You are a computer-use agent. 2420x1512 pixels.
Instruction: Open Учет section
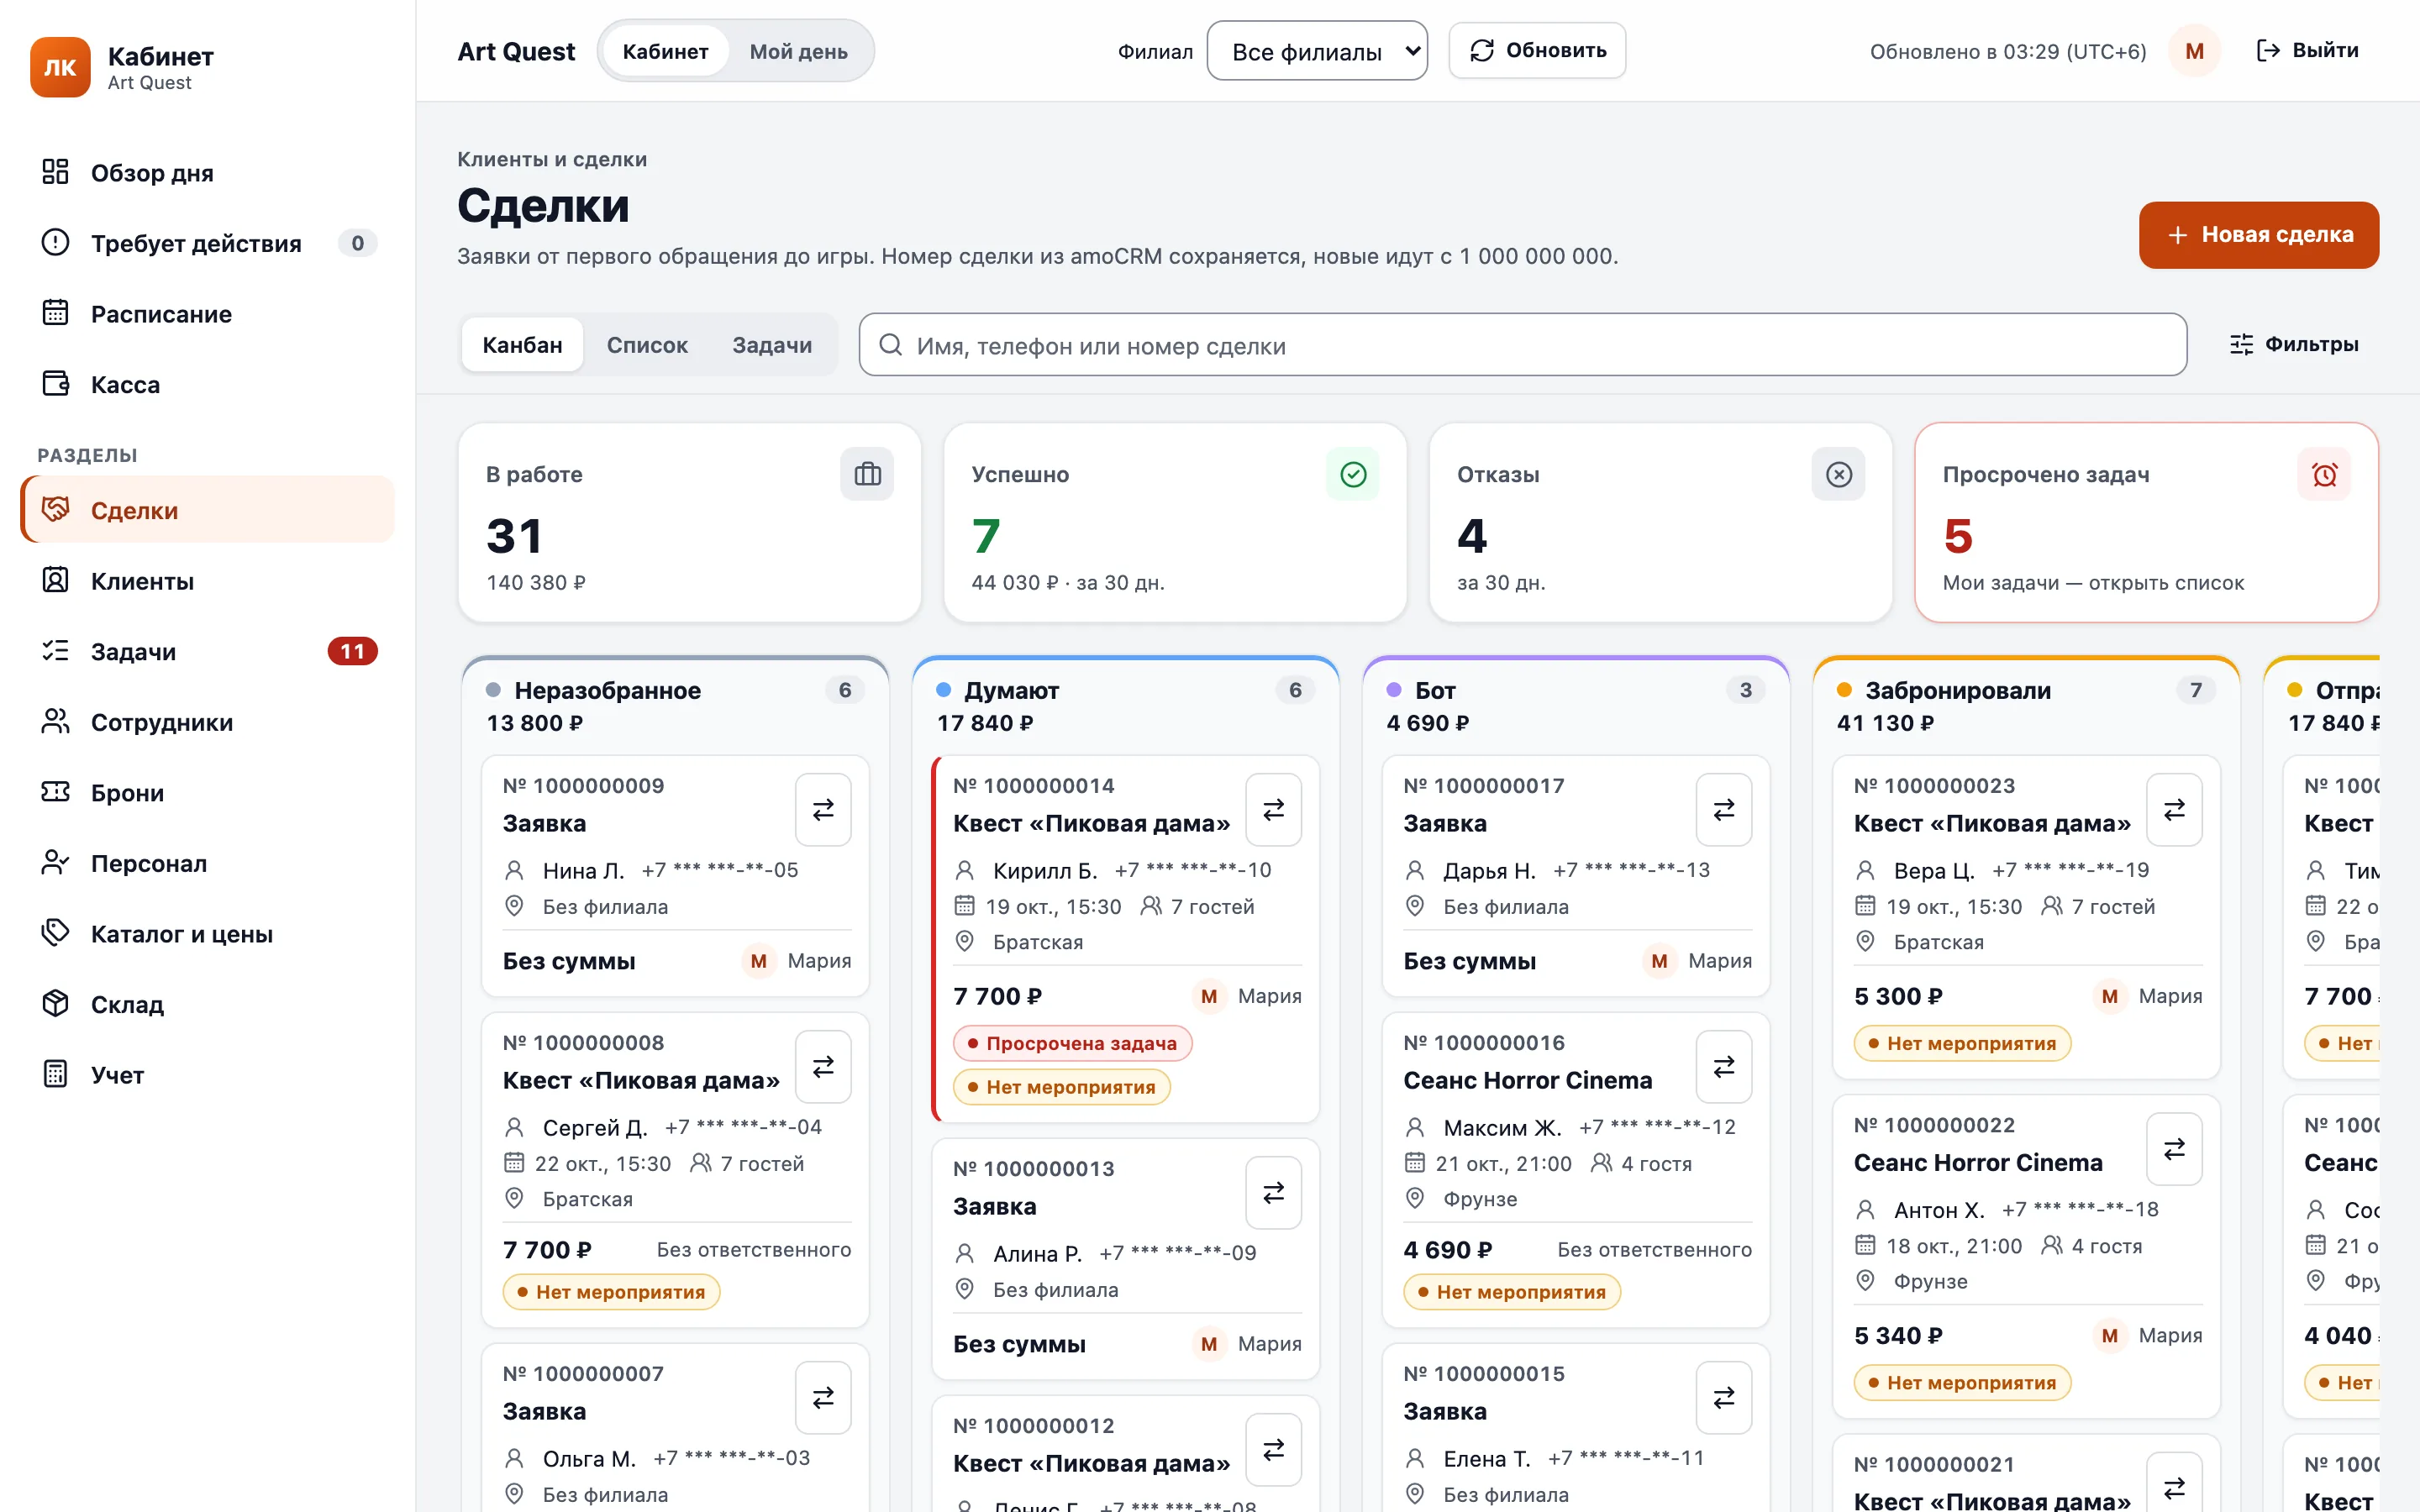click(x=207, y=1074)
